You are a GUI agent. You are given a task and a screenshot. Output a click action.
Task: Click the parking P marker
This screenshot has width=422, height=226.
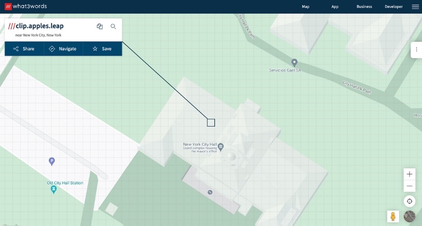pos(52,161)
